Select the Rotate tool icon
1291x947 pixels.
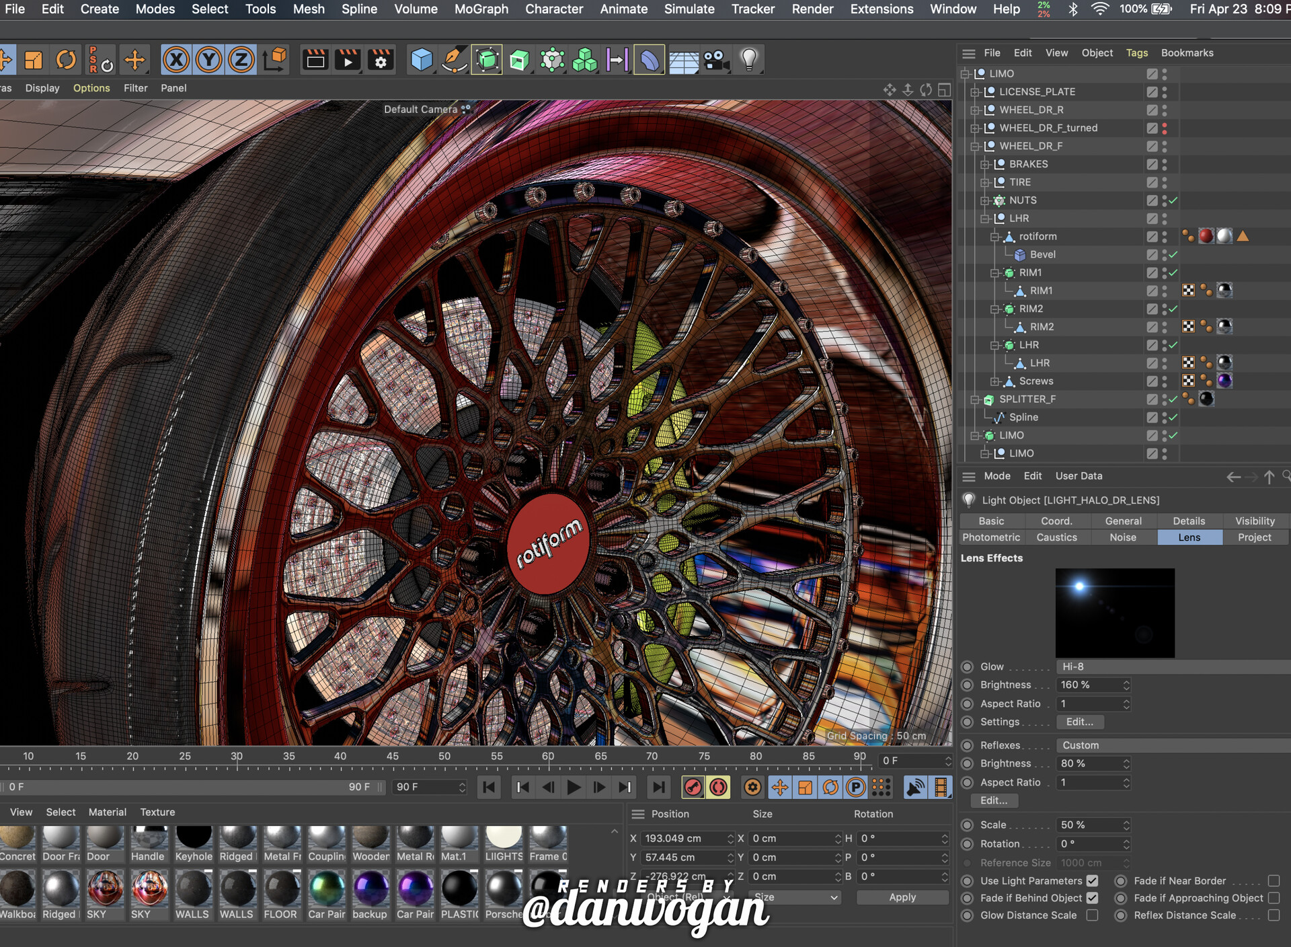(66, 60)
